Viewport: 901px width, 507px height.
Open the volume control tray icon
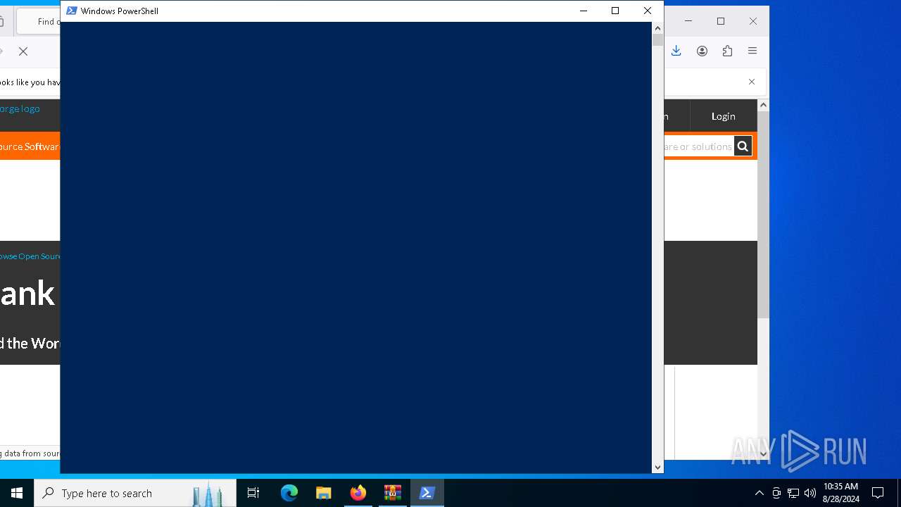tap(810, 493)
